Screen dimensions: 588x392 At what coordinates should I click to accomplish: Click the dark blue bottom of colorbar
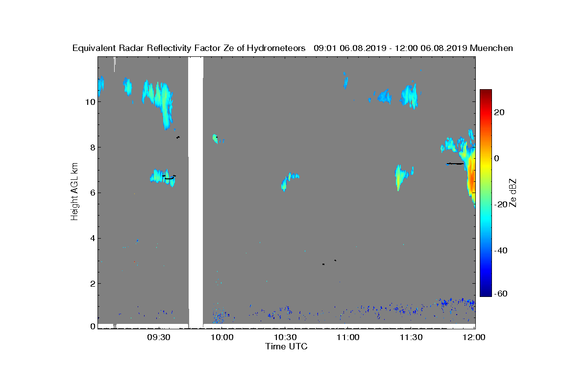(486, 293)
